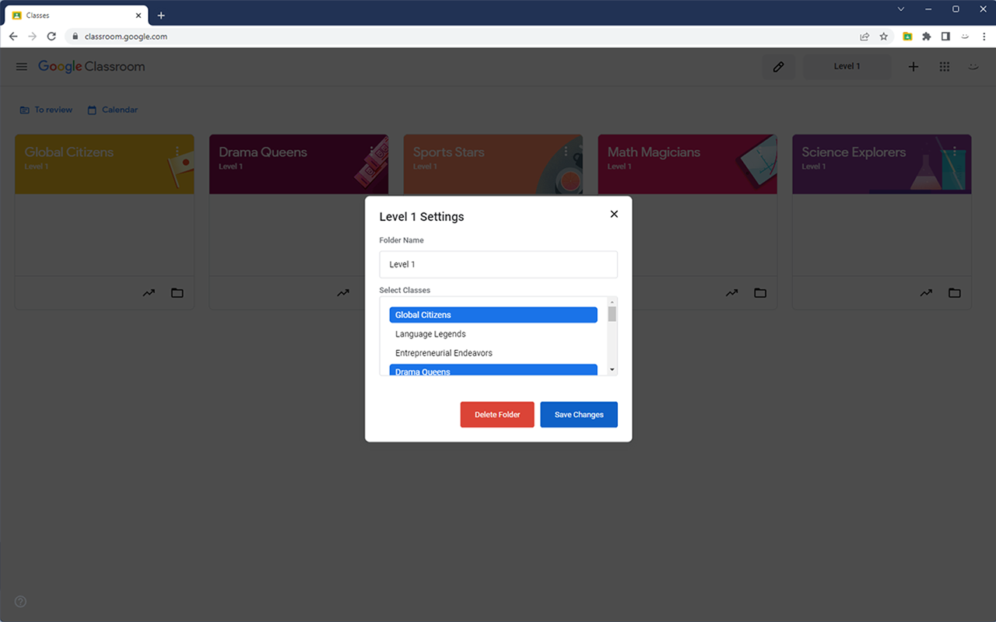Image resolution: width=996 pixels, height=622 pixels.
Task: Reload the current page
Action: coord(51,37)
